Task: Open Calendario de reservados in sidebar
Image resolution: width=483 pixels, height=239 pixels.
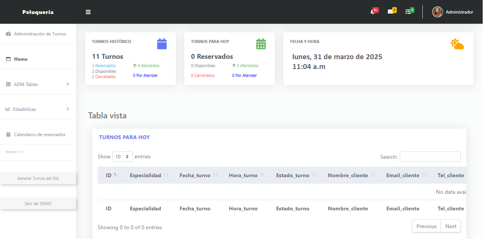Action: pos(40,135)
